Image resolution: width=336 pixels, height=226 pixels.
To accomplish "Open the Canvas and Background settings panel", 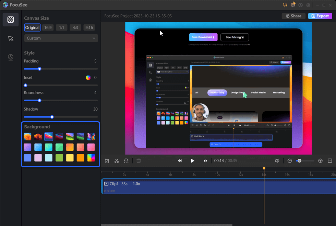I will point(11,20).
